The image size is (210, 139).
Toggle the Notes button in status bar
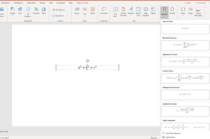[x=154, y=138]
